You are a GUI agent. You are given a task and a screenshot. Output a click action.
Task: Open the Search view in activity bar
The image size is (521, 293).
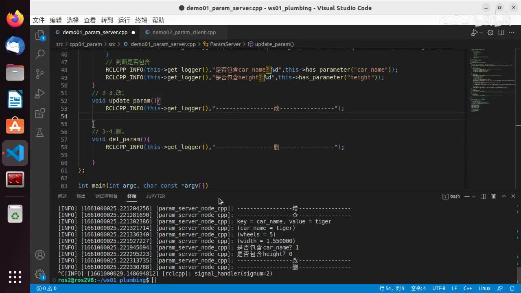click(x=40, y=54)
